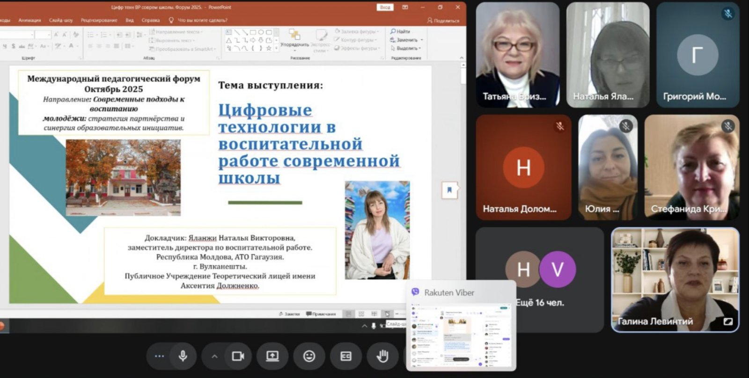The width and height of the screenshot is (749, 378).
Task: Click the share screen icon
Action: click(x=272, y=356)
